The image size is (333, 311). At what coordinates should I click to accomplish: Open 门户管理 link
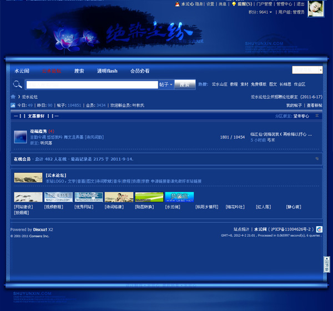tap(264, 4)
